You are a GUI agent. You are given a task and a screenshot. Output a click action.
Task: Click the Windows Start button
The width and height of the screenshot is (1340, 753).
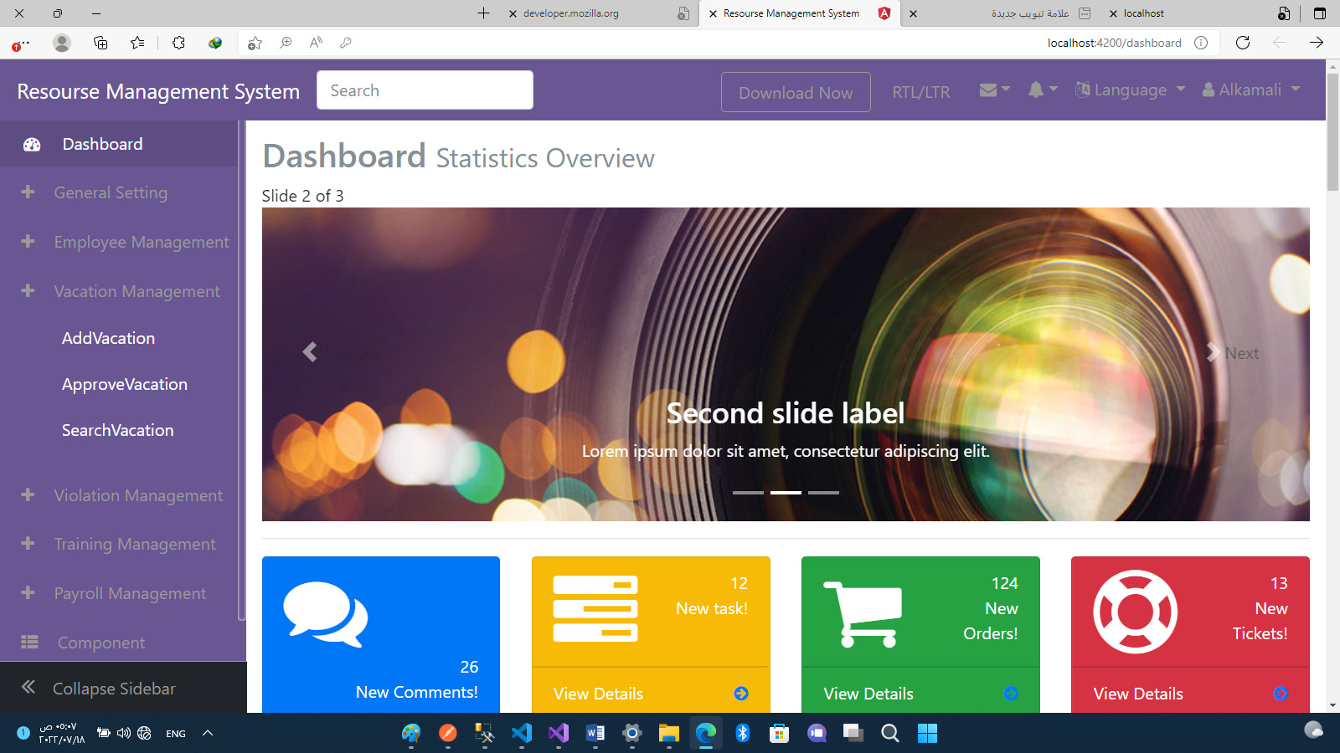(x=927, y=734)
